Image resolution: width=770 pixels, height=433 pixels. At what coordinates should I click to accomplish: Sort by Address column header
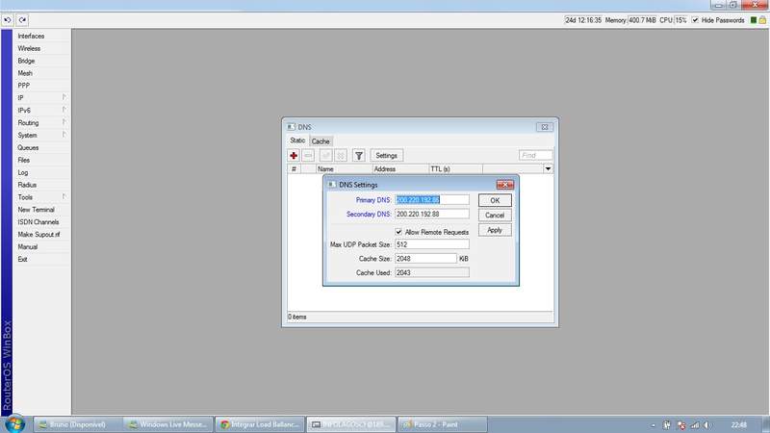(x=400, y=169)
